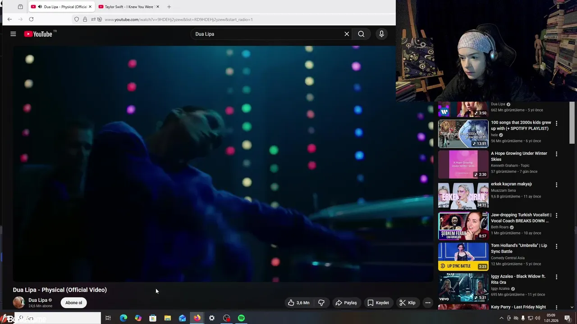Open Firefox View recent browsing
Image resolution: width=577 pixels, height=324 pixels.
tap(20, 7)
